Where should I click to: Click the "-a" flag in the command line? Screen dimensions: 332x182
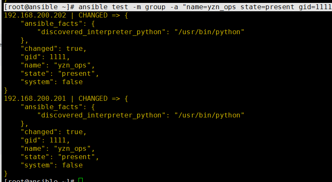[174, 7]
